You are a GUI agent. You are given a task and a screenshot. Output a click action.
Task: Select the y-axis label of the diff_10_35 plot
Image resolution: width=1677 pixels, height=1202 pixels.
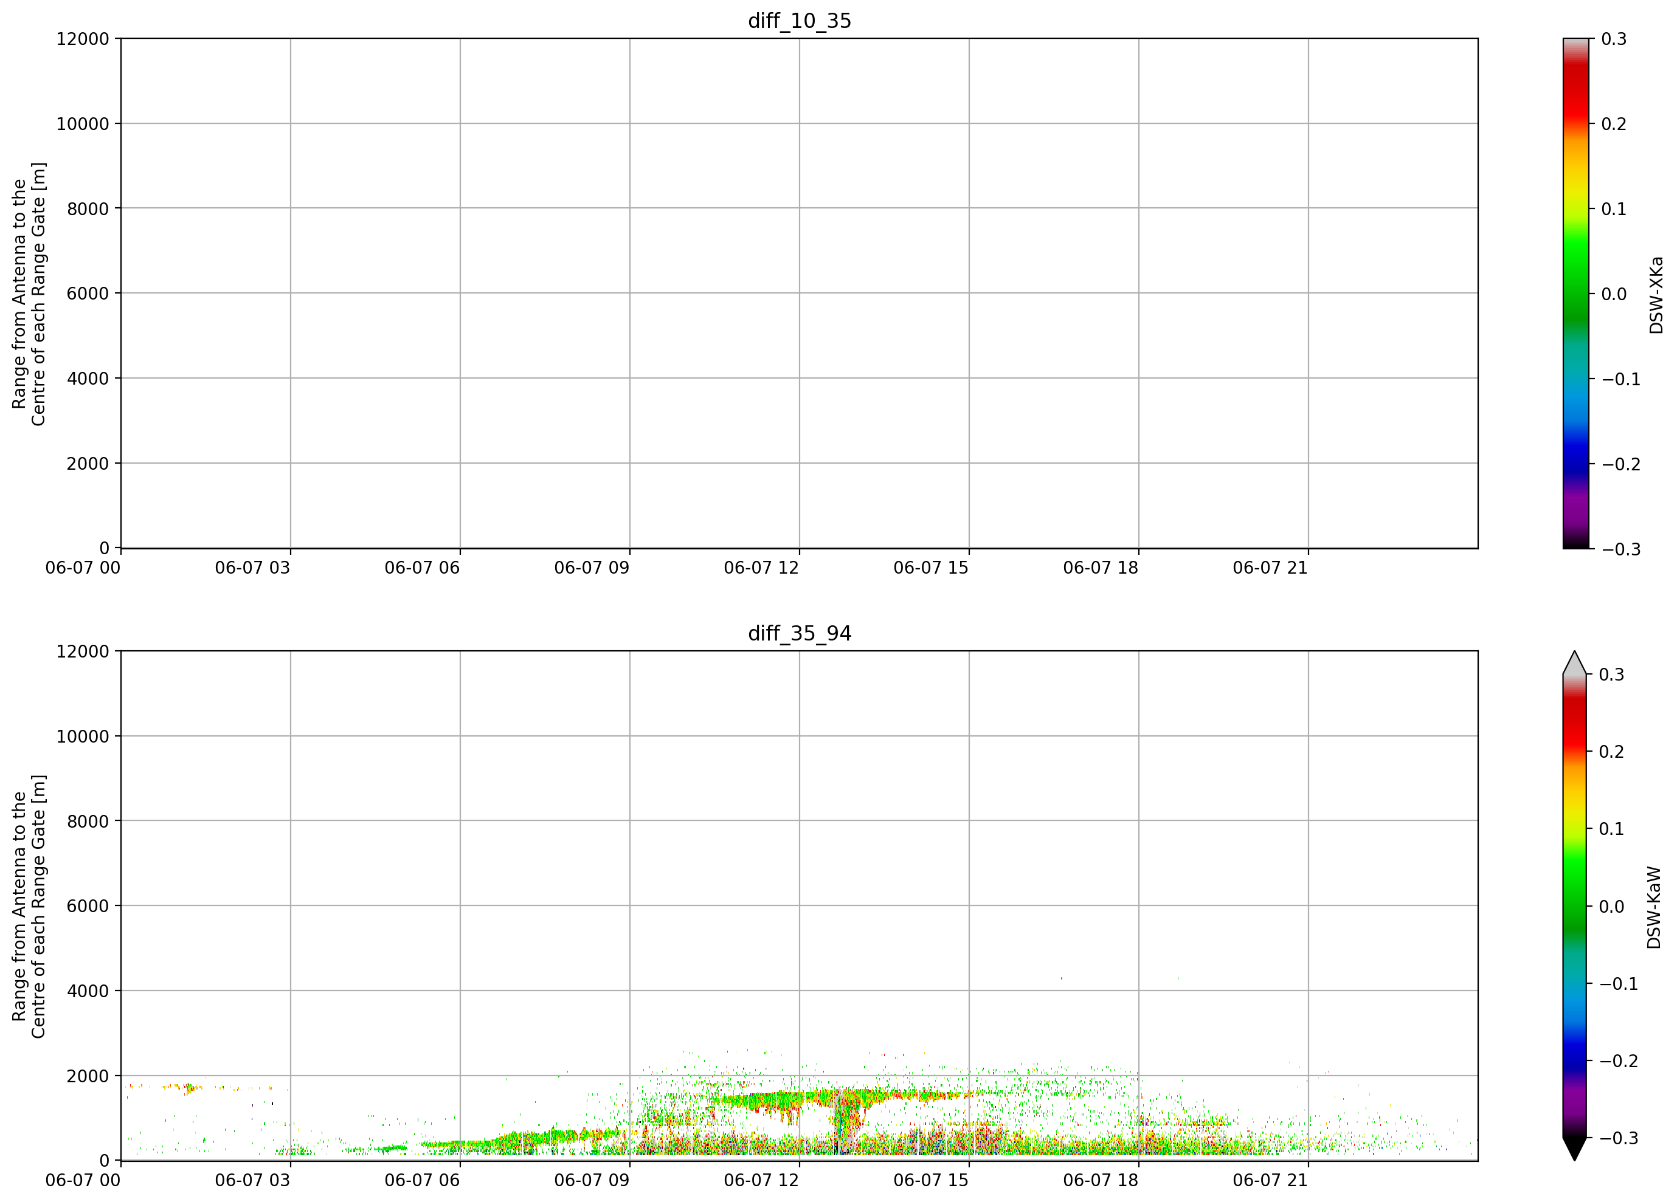29,294
